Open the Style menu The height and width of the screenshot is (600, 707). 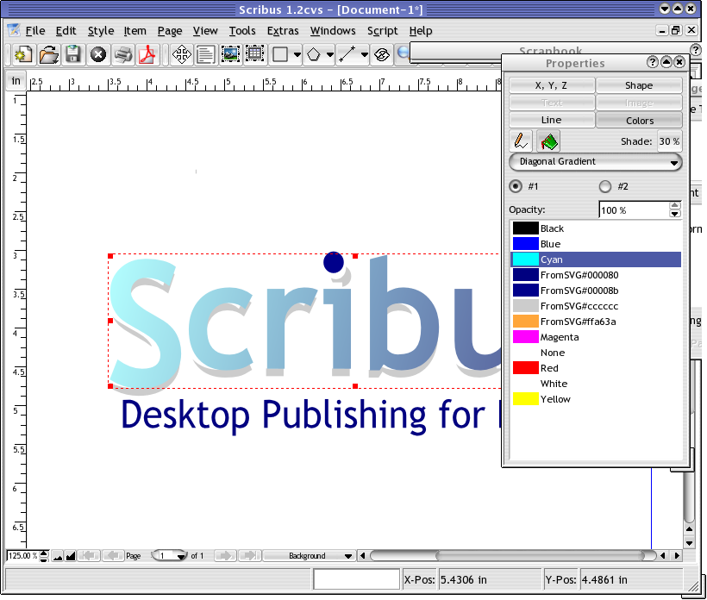(x=101, y=31)
